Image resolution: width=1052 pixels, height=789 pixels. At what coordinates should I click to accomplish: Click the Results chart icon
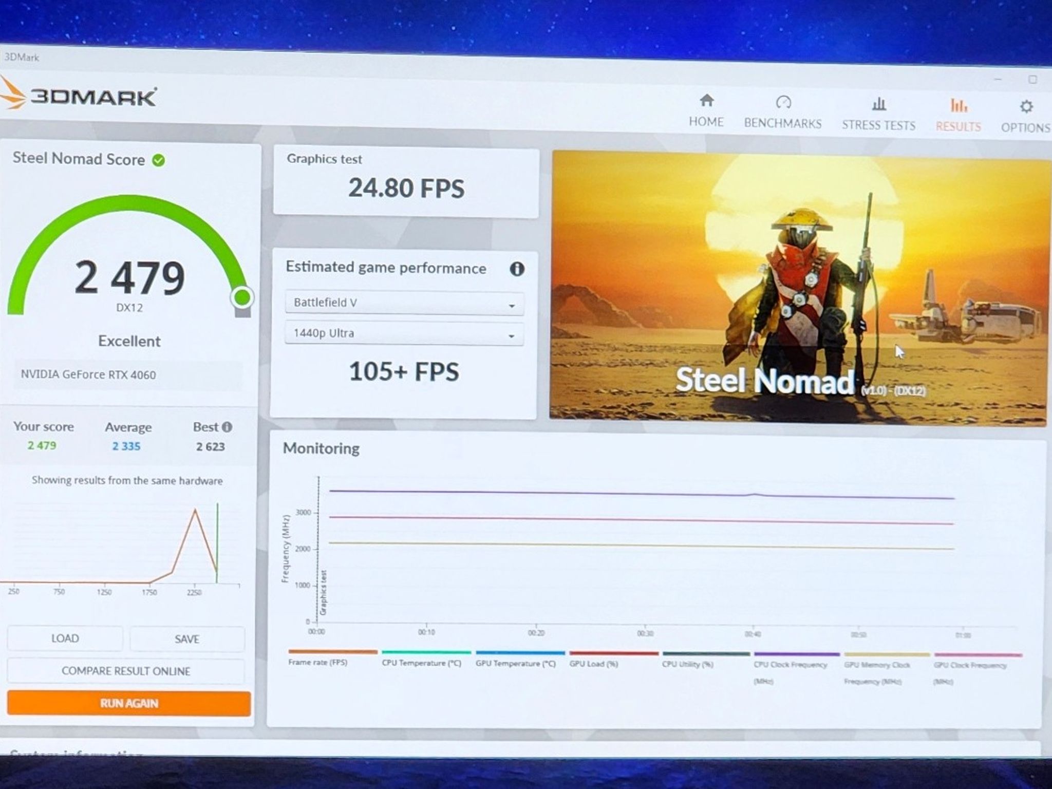pos(959,105)
